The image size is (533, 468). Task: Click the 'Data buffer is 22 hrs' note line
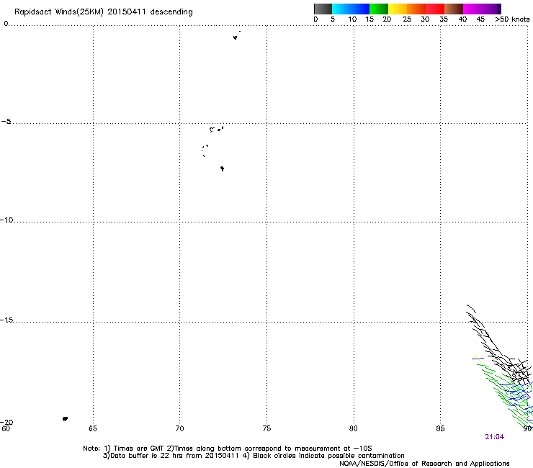(254, 456)
